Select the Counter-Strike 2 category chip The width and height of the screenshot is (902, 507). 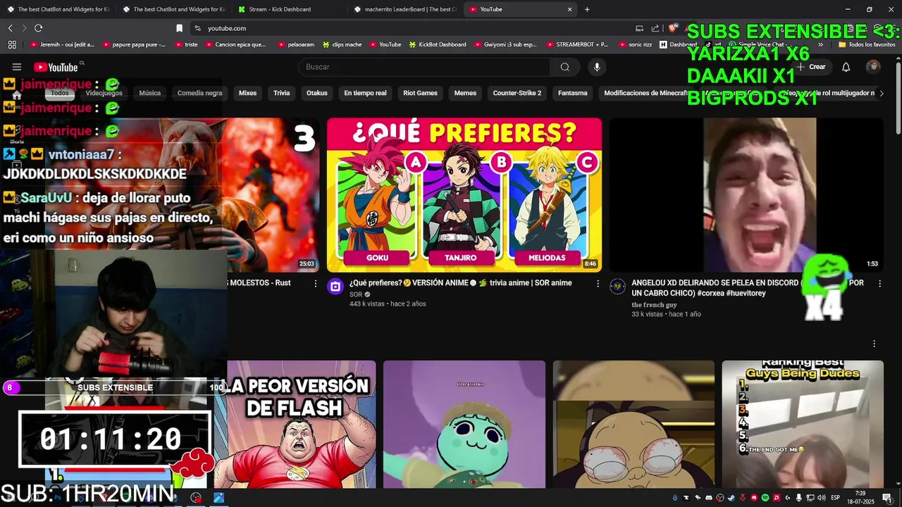tap(517, 93)
